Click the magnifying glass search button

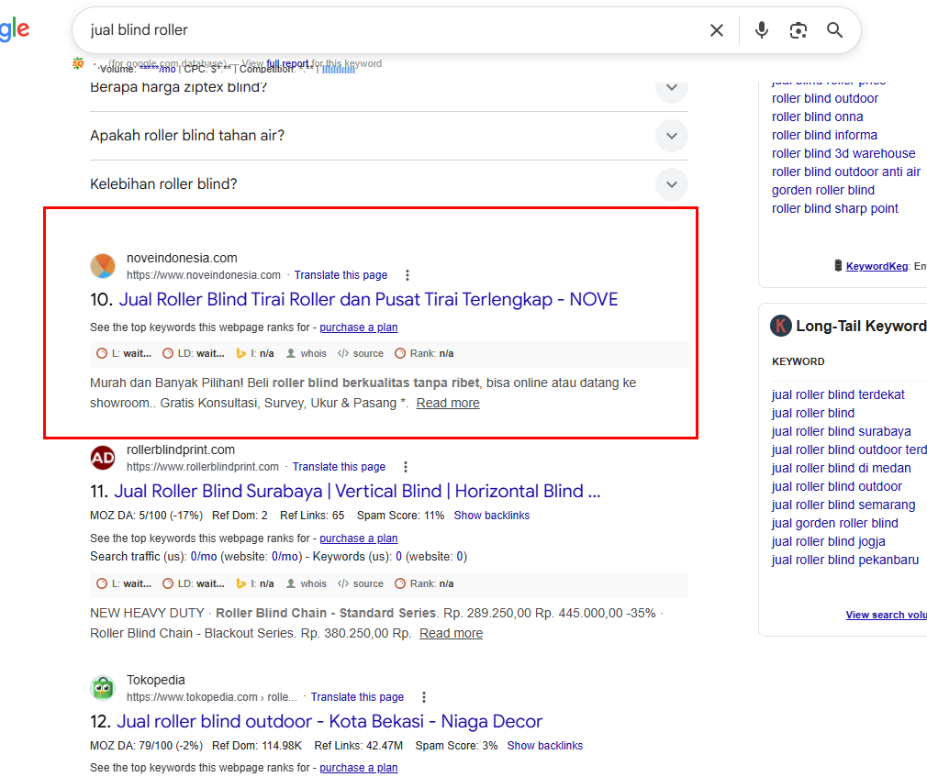click(834, 30)
